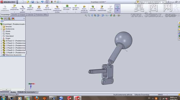
Task: Click the Rebuild traffic light icon
Action: click(52, 2)
